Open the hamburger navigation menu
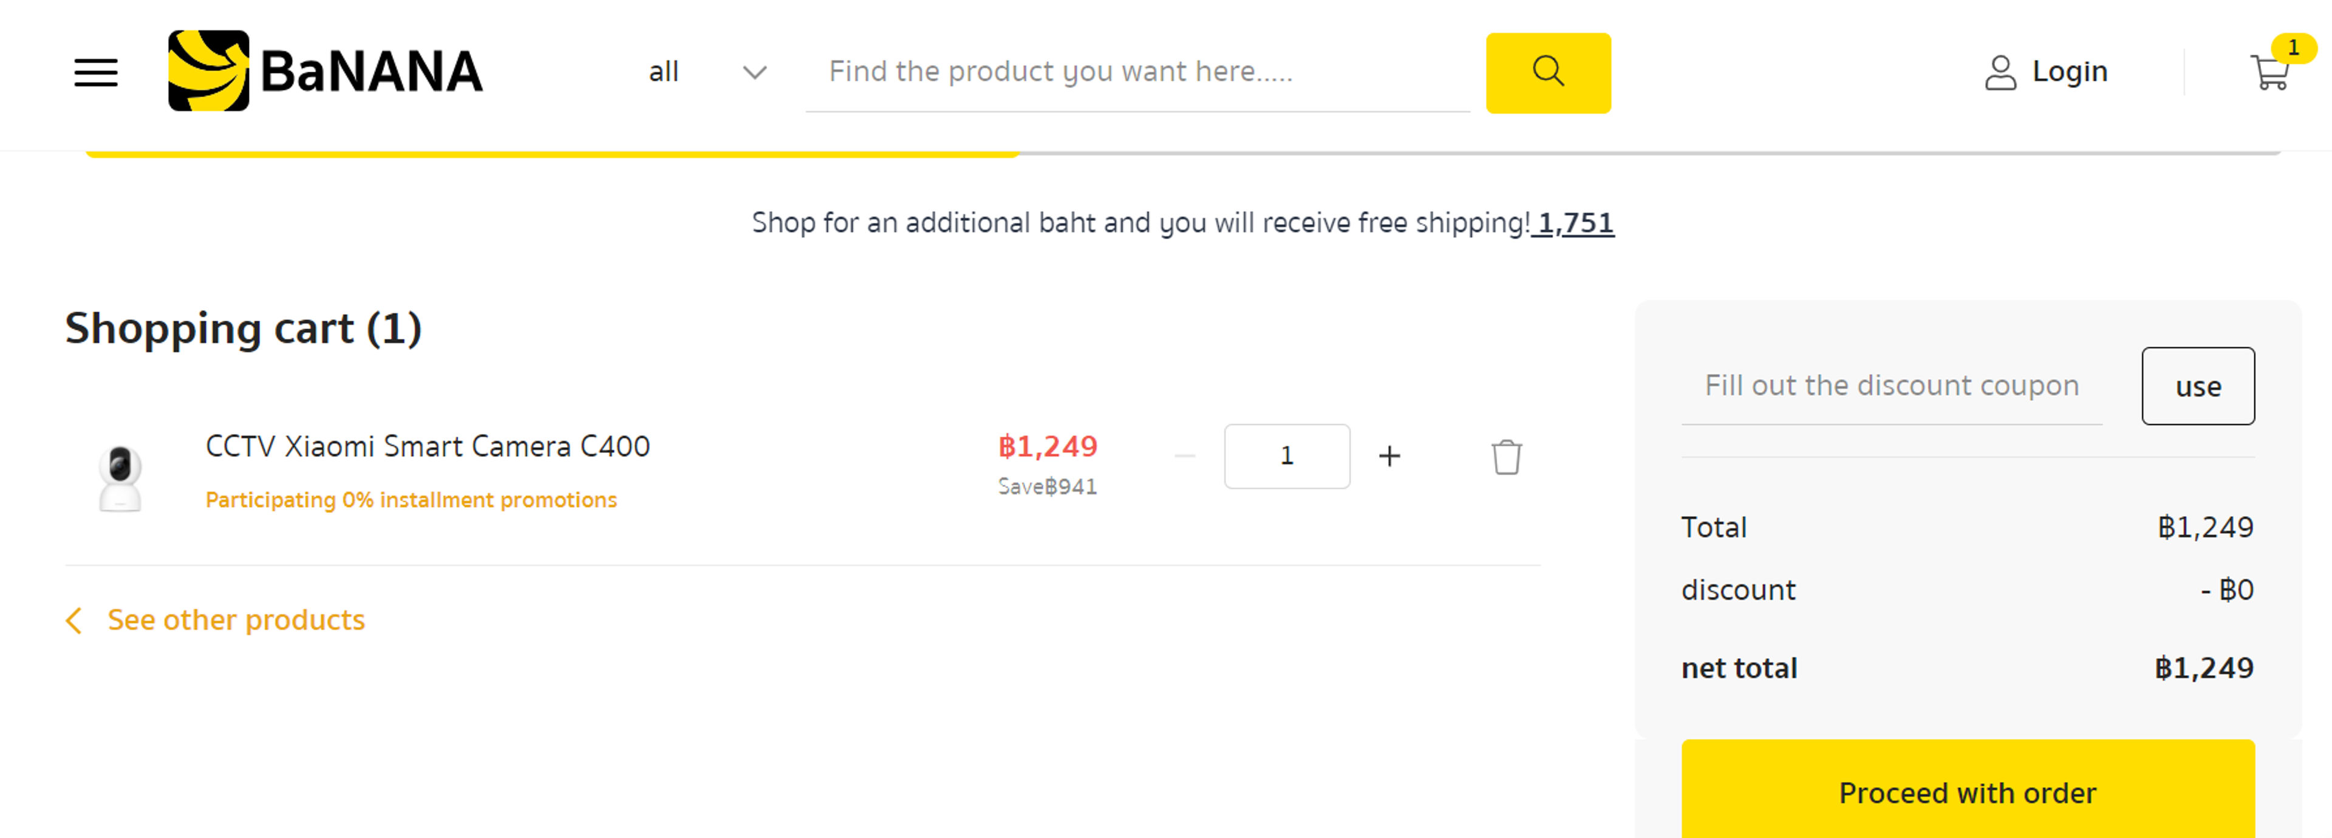This screenshot has width=2332, height=838. tap(96, 72)
